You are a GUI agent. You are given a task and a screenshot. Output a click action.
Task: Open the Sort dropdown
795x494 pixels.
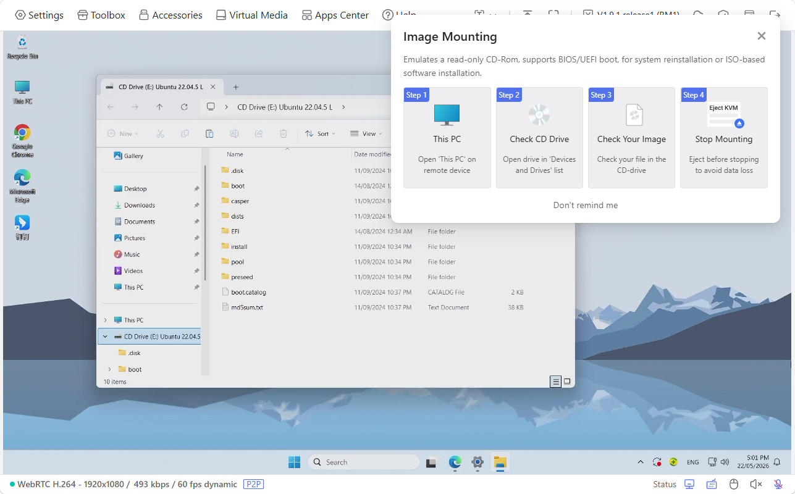(x=320, y=133)
